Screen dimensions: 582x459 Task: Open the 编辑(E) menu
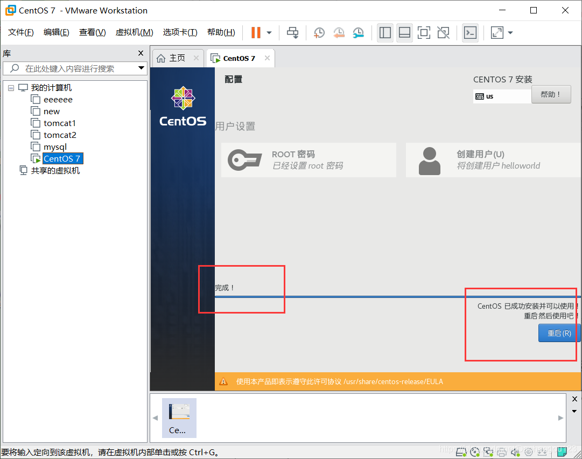[x=56, y=32]
